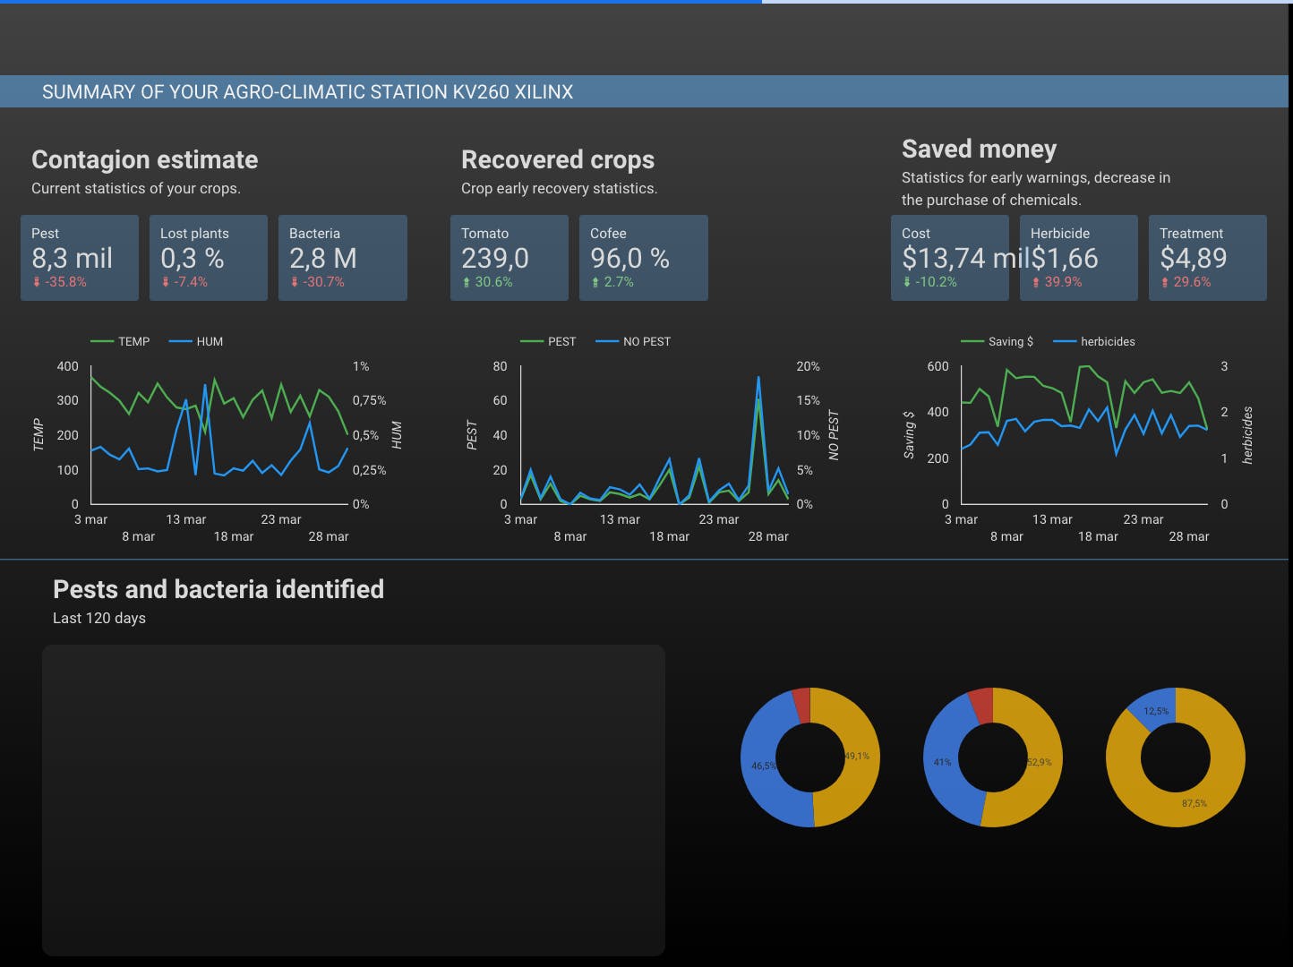
Task: Click the -30.7% change under Bacteria
Action: pos(323,282)
